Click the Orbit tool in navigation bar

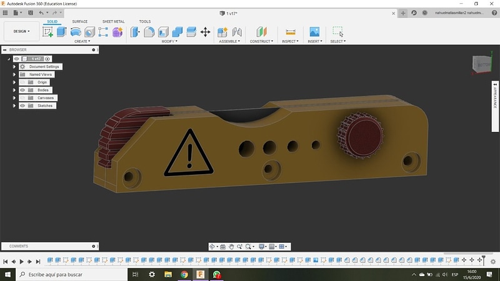(x=212, y=247)
